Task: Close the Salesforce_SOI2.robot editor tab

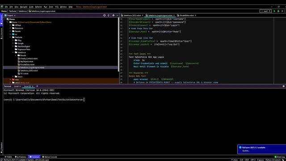Action: point(143,15)
